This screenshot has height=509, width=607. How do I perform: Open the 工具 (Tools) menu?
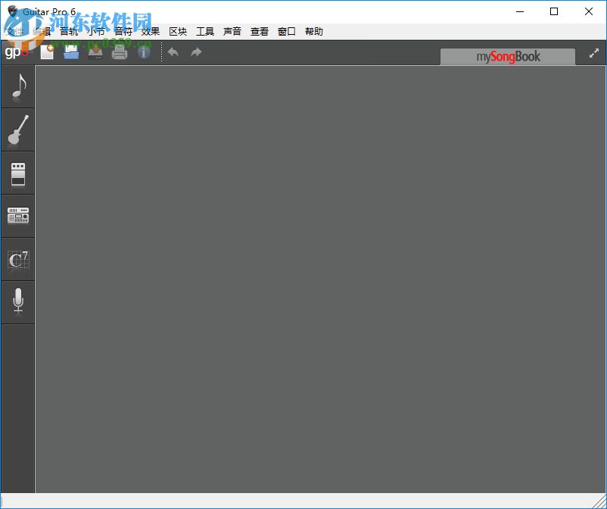pyautogui.click(x=205, y=31)
